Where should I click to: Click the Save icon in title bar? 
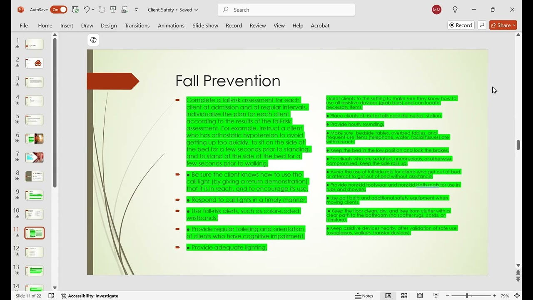[x=75, y=10]
